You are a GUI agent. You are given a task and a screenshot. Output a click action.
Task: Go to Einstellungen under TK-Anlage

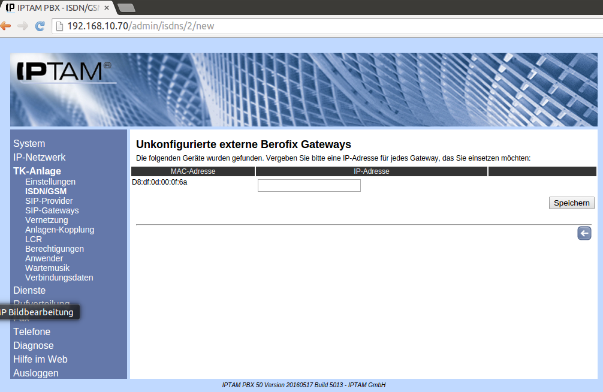point(50,182)
